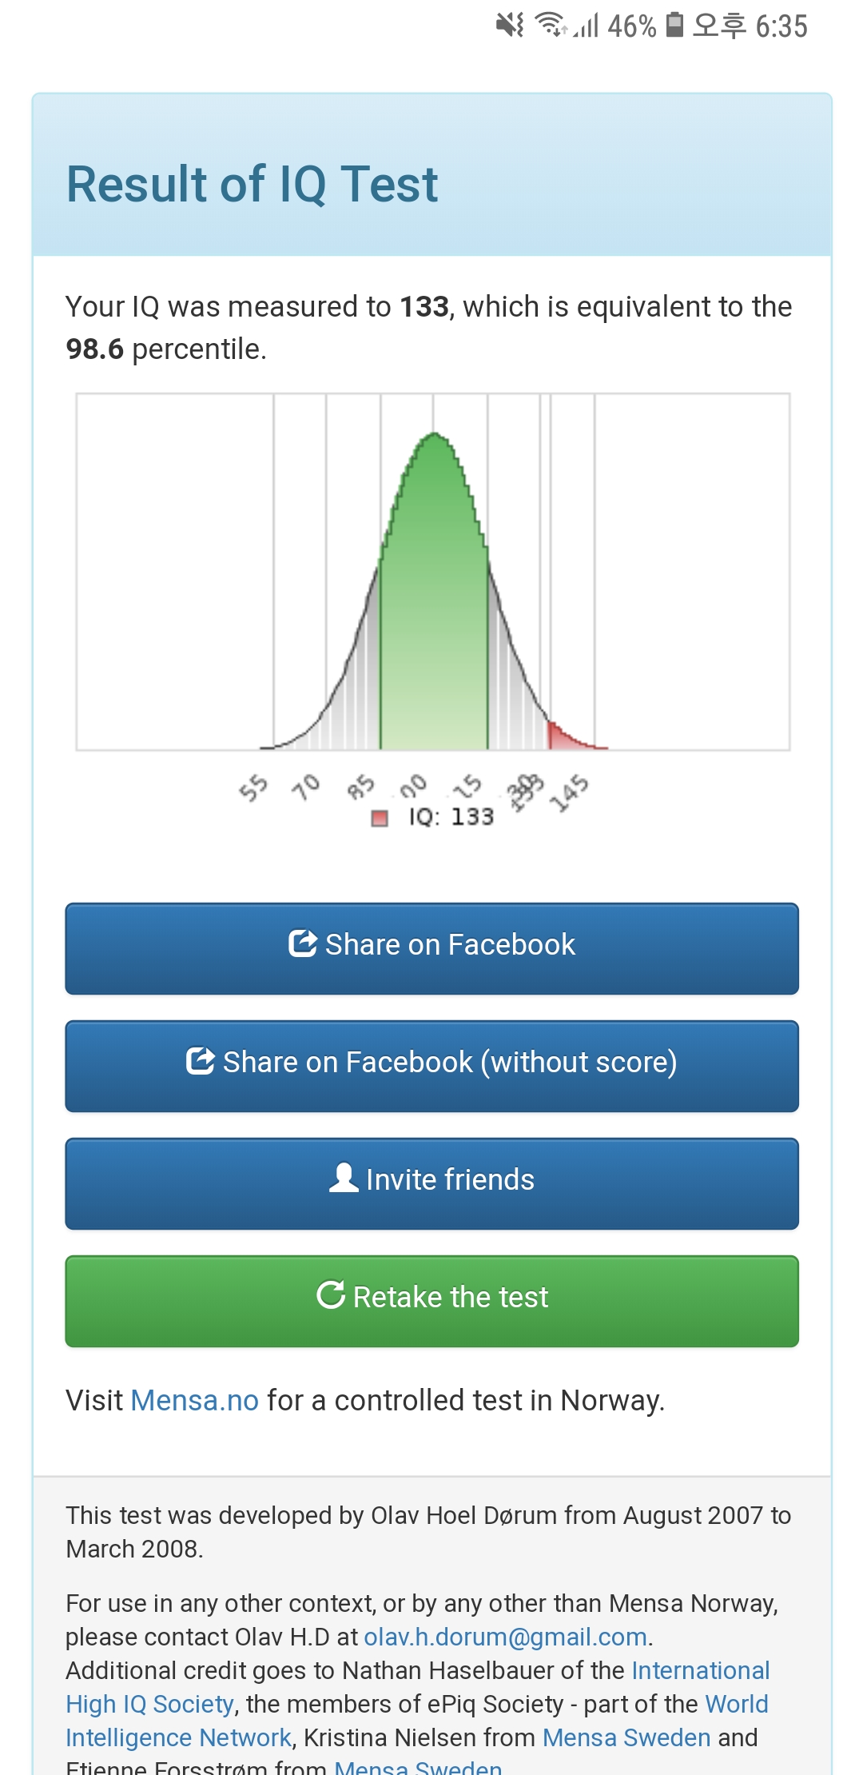This screenshot has height=1775, width=863.
Task: Tap the battery icon in status bar
Action: pos(674,26)
